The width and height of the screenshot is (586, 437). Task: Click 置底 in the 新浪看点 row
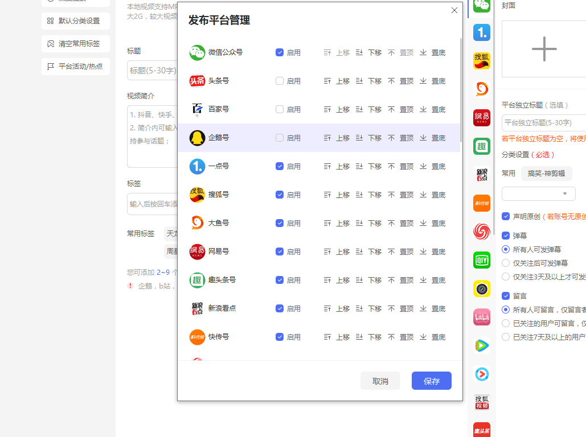(439, 308)
